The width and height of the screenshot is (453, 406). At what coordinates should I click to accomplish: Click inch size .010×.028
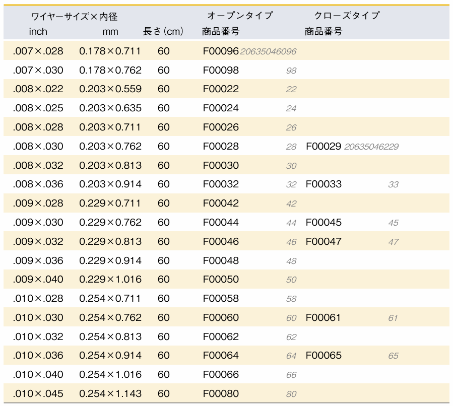point(38,298)
